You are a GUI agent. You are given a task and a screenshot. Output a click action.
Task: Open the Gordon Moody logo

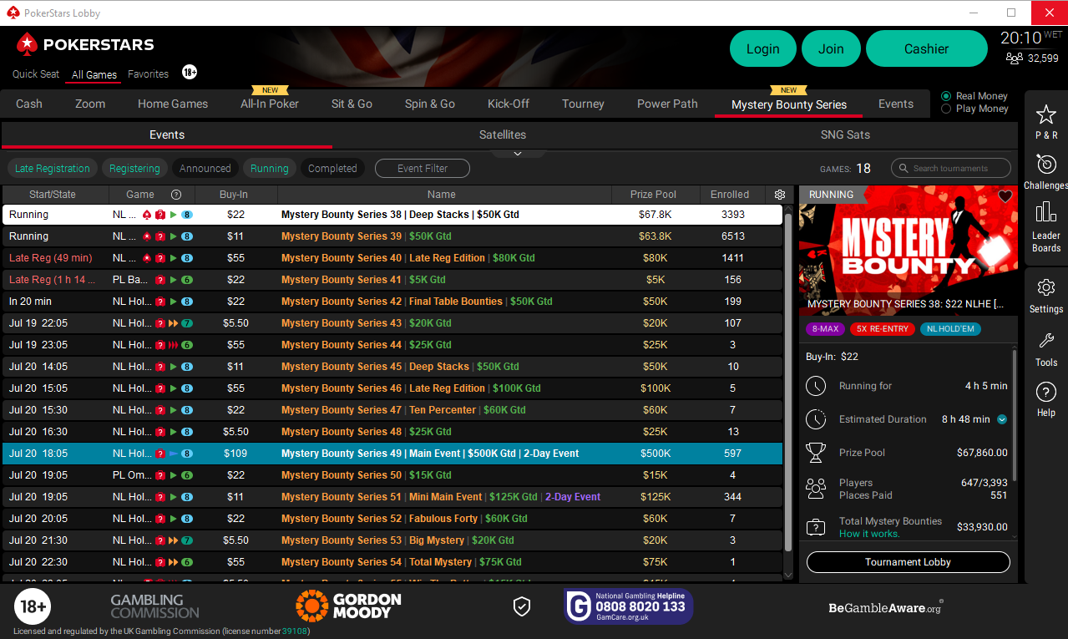pyautogui.click(x=348, y=606)
